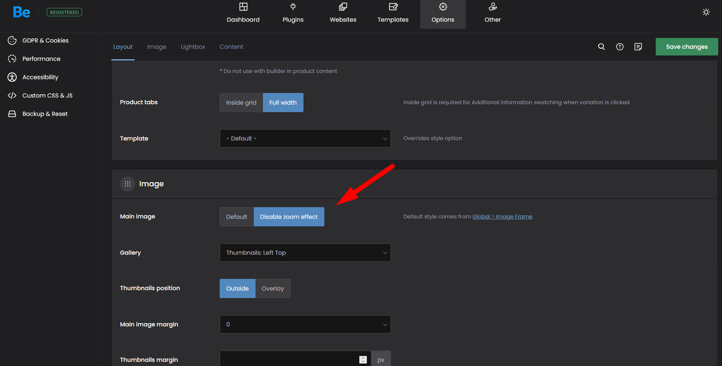Switch to the Lightbox tab
This screenshot has width=722, height=366.
[193, 47]
